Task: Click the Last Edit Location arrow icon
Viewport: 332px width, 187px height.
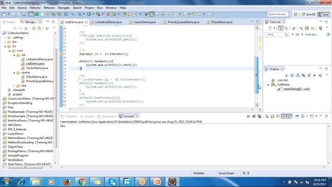Action: pyautogui.click(x=193, y=14)
